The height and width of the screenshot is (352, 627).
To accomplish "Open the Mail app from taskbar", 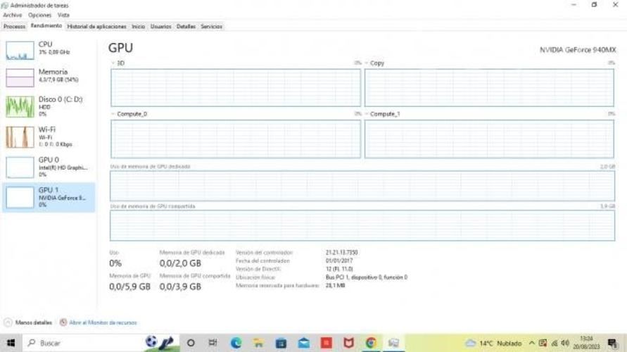I will pyautogui.click(x=303, y=343).
